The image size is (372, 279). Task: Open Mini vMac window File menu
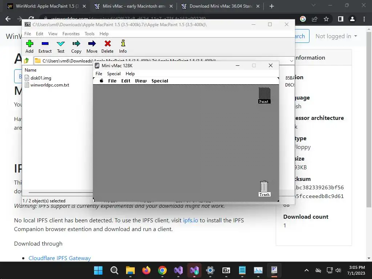[x=99, y=73]
